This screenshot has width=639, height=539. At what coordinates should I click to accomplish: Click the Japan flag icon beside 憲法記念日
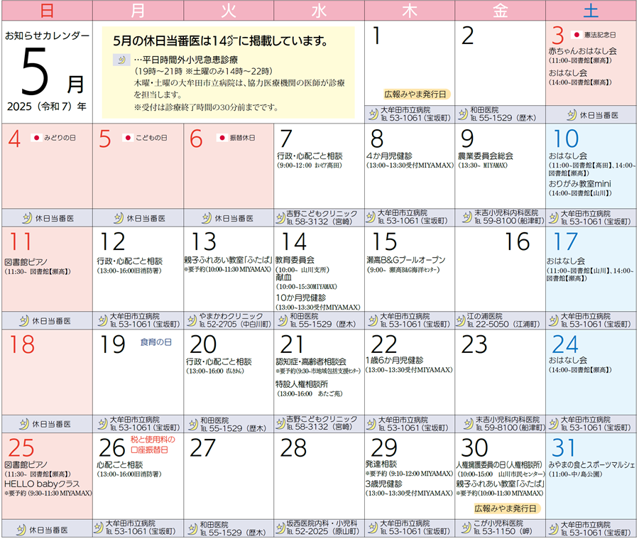[577, 34]
